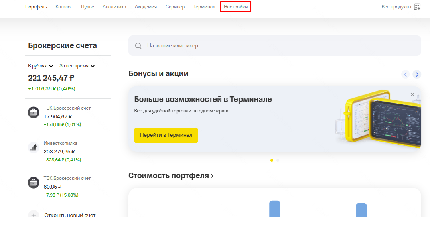Show the next bonus banner with right arrow
430x232 pixels.
(417, 74)
